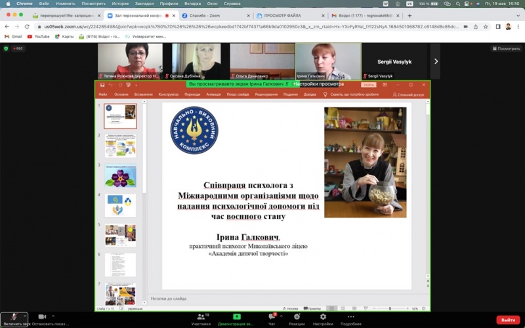Open the Подробнее more options menu

pyautogui.click(x=350, y=318)
